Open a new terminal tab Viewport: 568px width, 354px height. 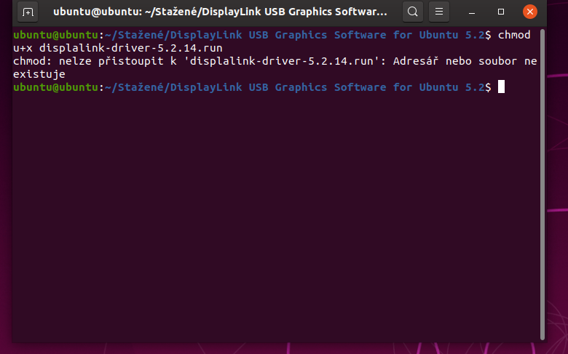tap(28, 12)
